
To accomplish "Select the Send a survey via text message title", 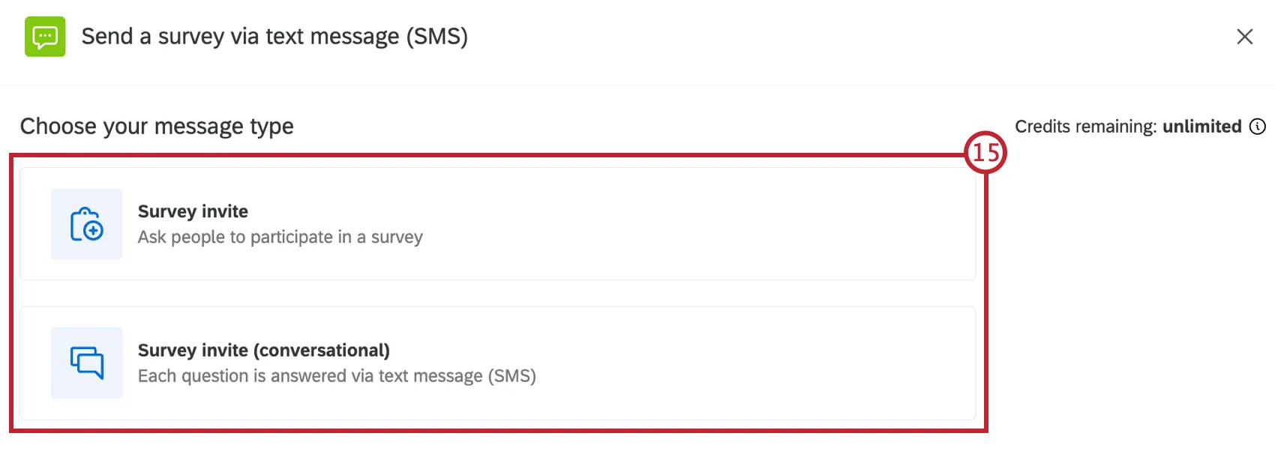I will tap(276, 36).
